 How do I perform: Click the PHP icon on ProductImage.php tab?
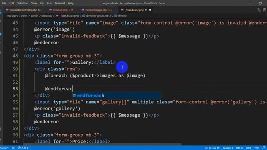(83, 10)
